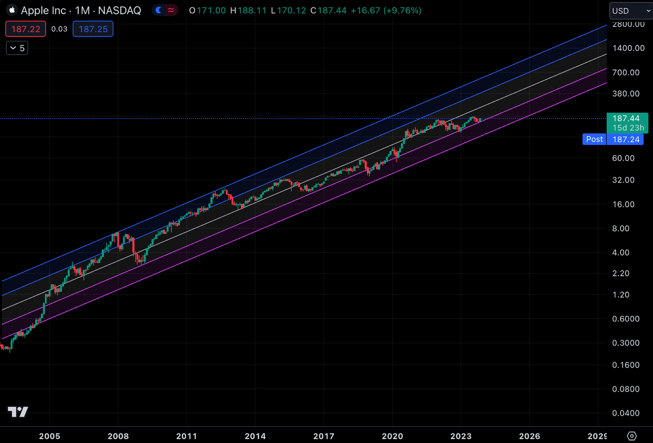Click the 0.03 spread value
Screen dimensions: 653x443
click(x=59, y=29)
